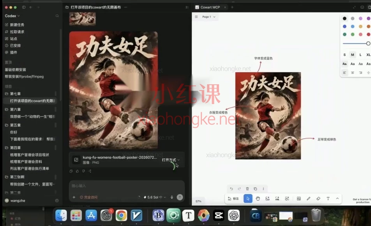This screenshot has width=371, height=226.
Task: Open the 帮我安装ffprobe/ffmpeg chat
Action: coord(24,76)
